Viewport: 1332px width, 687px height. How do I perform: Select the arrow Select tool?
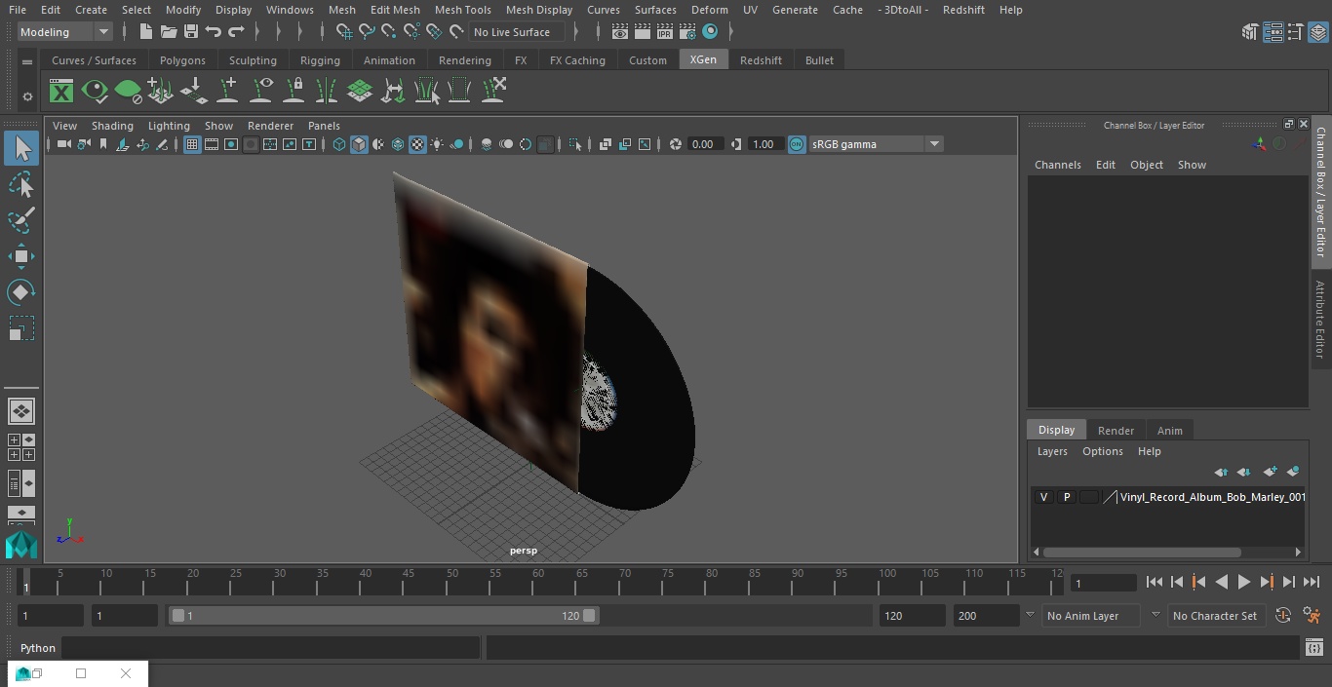click(21, 148)
